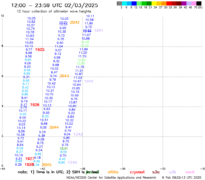205x180 pixels.
Task: Select the wave height reading 11.99
Action: (89, 23)
